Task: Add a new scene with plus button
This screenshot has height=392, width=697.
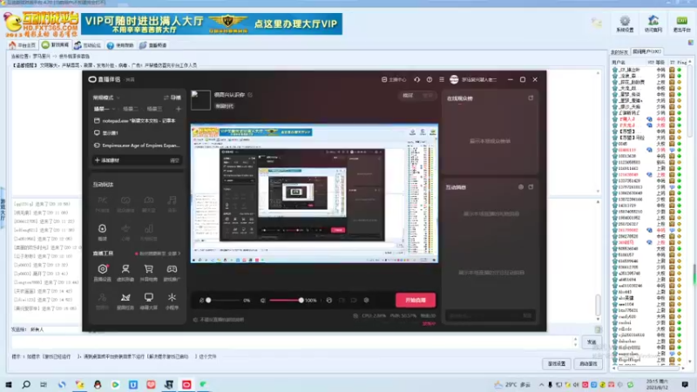Action: 179,109
